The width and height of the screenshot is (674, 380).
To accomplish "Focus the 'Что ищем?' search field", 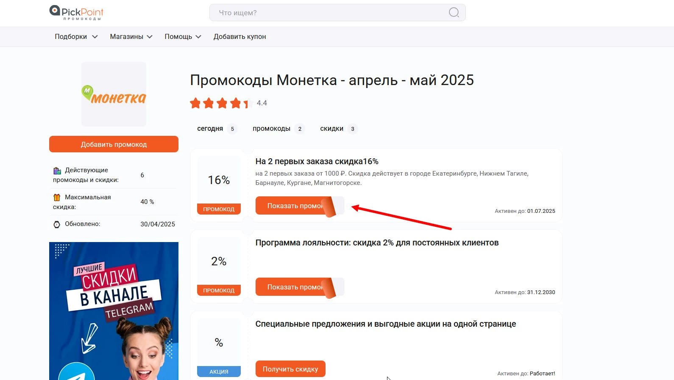I will click(x=337, y=13).
